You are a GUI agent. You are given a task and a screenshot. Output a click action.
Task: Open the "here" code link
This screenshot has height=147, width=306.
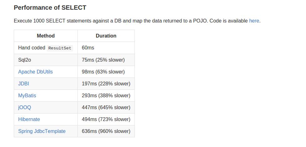pos(254,21)
